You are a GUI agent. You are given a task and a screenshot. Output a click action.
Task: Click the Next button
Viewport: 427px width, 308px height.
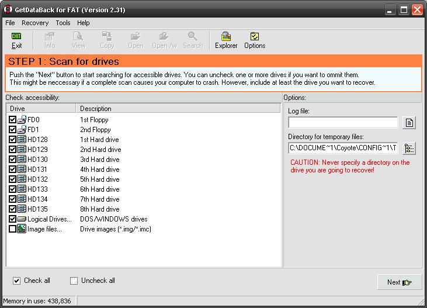pyautogui.click(x=399, y=282)
